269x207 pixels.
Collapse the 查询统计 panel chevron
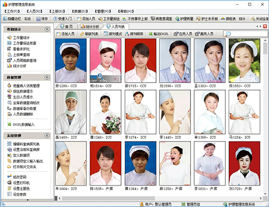click(x=47, y=29)
